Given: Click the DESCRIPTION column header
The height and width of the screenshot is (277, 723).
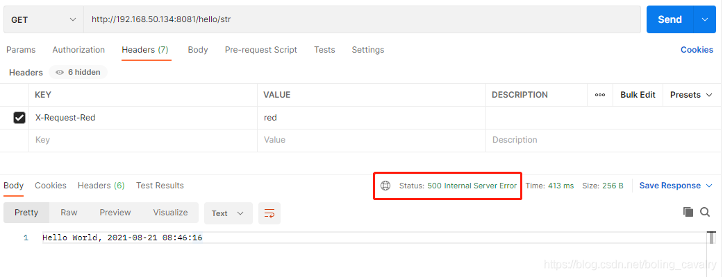Looking at the screenshot, I should tap(520, 95).
